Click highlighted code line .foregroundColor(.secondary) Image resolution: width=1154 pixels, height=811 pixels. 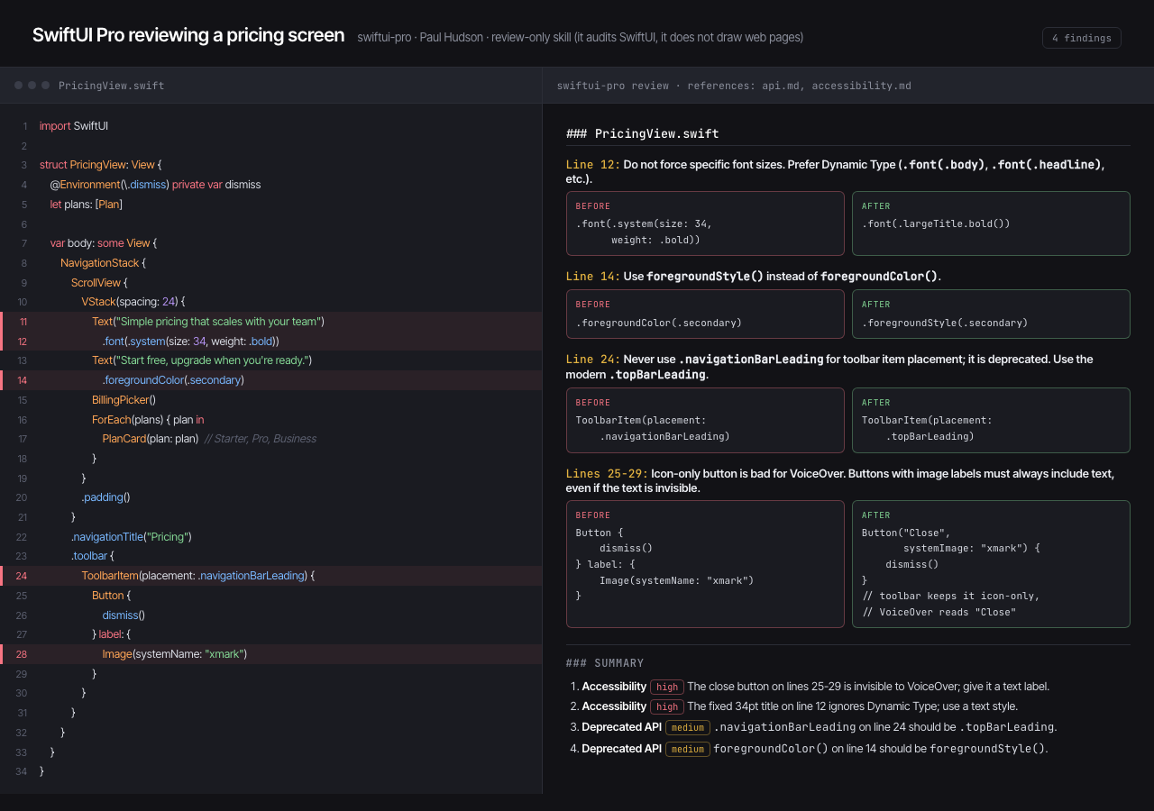(x=173, y=380)
